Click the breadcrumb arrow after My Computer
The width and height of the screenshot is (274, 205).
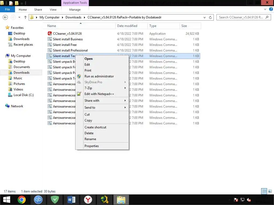click(62, 17)
